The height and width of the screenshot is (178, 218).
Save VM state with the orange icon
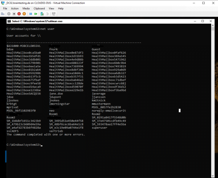point(24,14)
